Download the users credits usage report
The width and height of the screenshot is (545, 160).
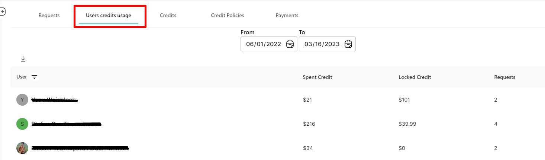point(23,59)
